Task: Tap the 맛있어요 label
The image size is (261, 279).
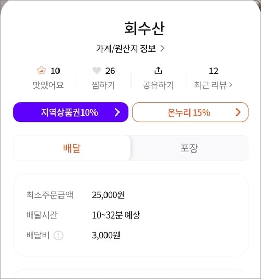Action: [48, 85]
